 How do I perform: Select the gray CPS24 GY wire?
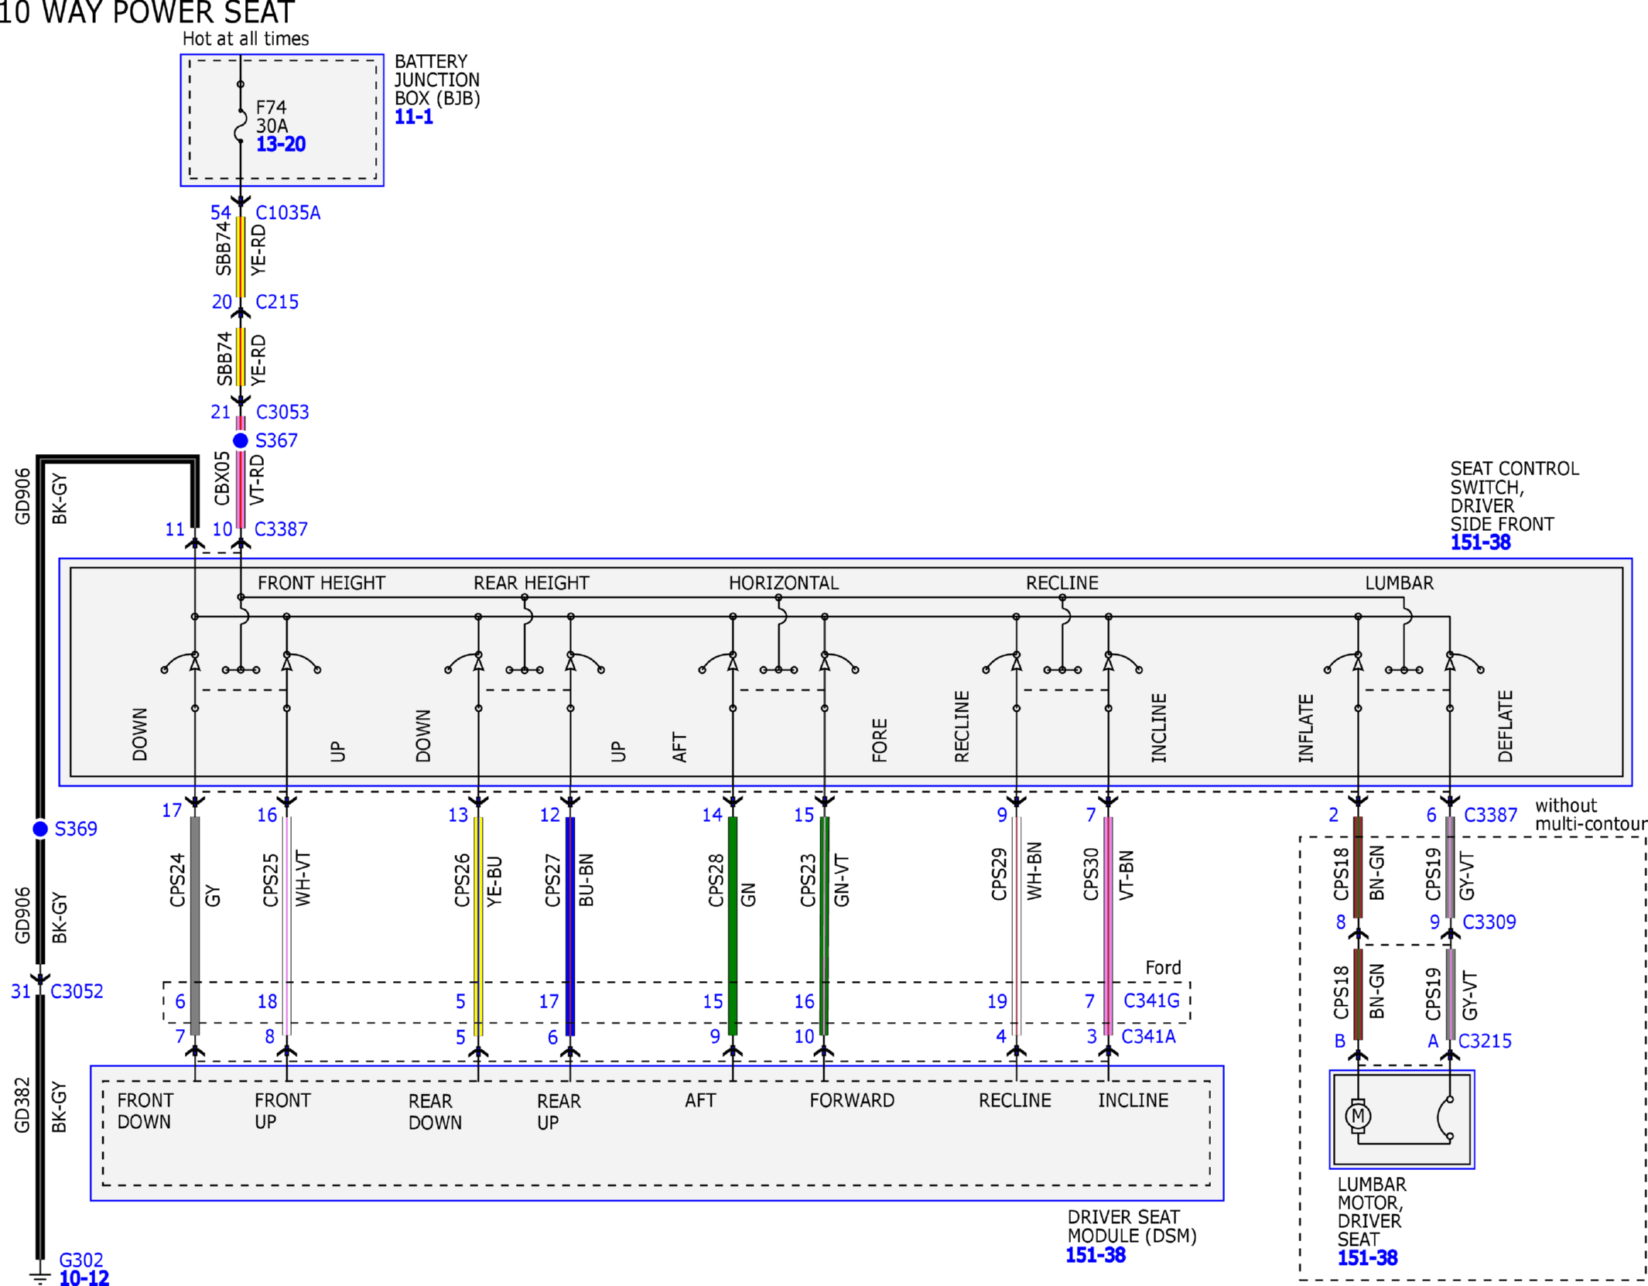(195, 926)
